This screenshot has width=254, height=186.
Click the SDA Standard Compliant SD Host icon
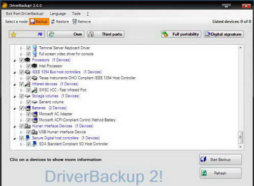35,144
